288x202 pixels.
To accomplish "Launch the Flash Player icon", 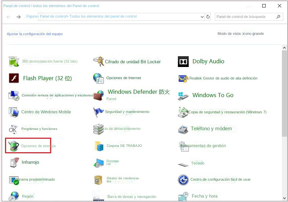I will coord(14,78).
